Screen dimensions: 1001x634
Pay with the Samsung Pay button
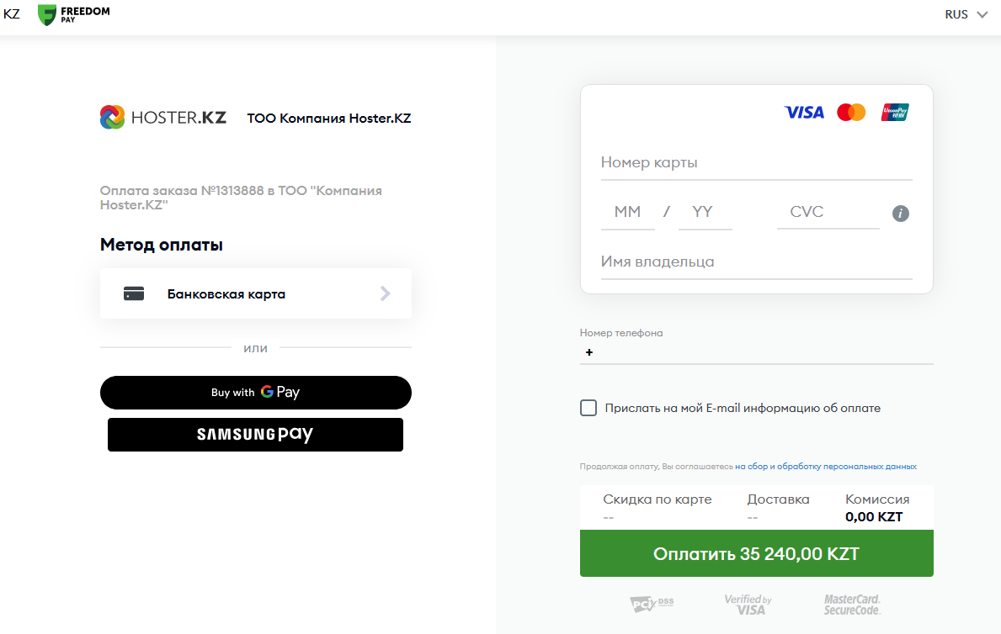point(255,435)
